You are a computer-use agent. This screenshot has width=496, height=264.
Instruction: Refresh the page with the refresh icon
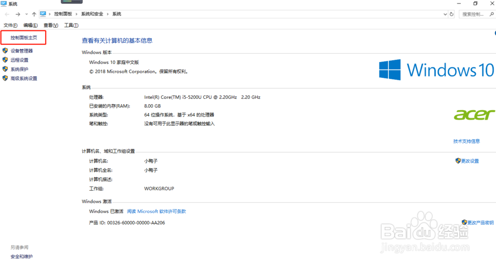(x=451, y=14)
